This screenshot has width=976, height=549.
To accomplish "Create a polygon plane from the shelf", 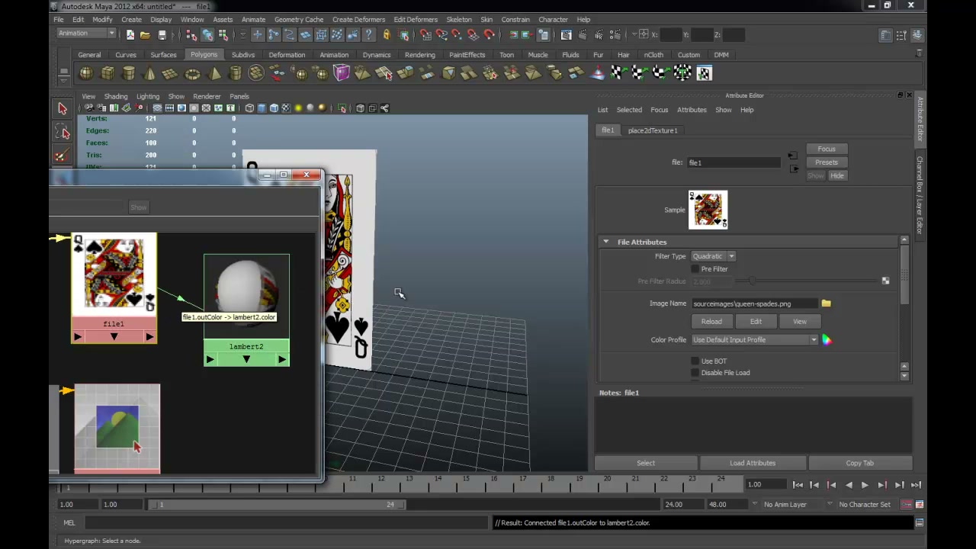I will coord(171,73).
